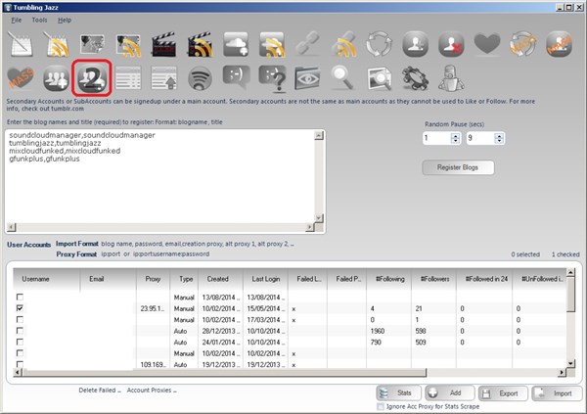The width and height of the screenshot is (587, 414).
Task: Open the video clapperboard icon
Action: click(x=163, y=44)
